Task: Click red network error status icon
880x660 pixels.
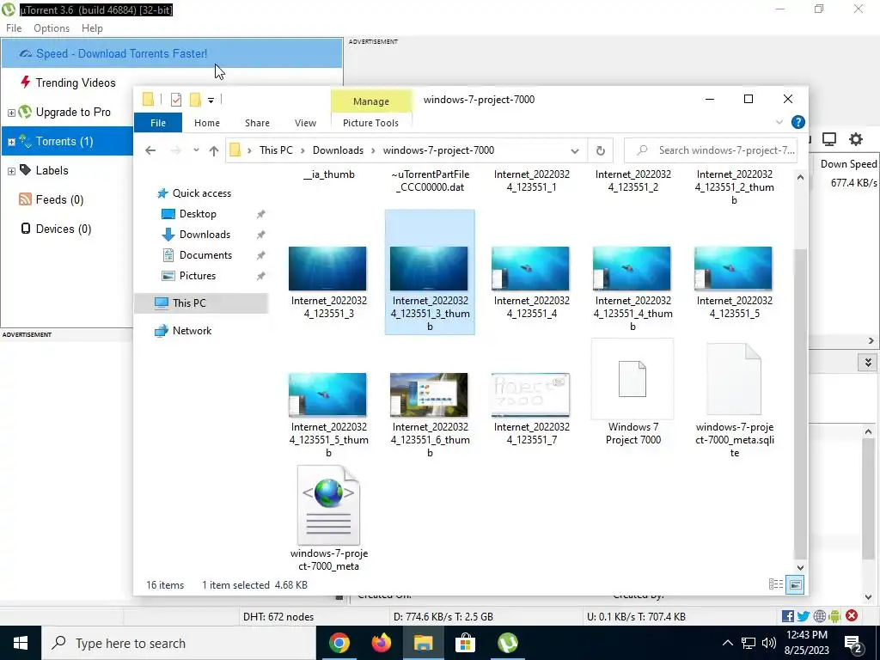Action: point(852,615)
